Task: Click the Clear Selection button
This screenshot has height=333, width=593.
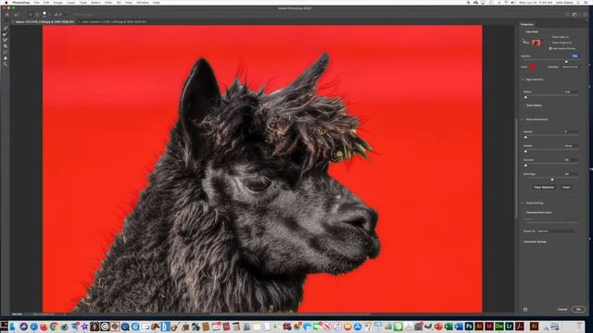Action: [544, 187]
